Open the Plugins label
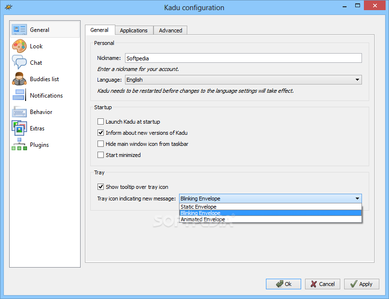This screenshot has height=299, width=389. point(40,145)
